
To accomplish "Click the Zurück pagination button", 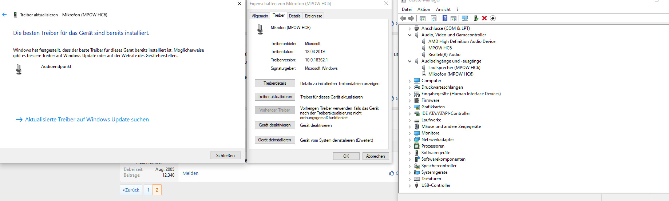I will coord(131,190).
